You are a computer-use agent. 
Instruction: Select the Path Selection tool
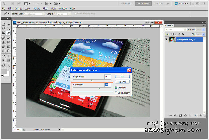click(x=4, y=60)
